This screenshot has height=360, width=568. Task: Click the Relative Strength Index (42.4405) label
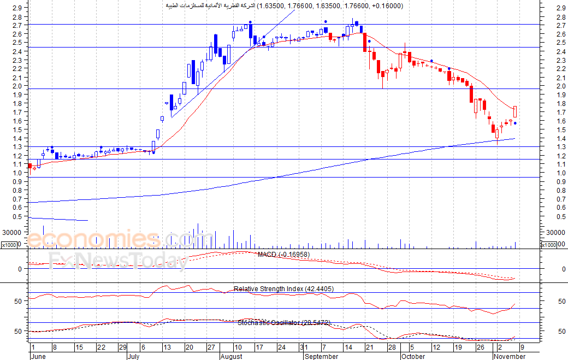tap(283, 288)
